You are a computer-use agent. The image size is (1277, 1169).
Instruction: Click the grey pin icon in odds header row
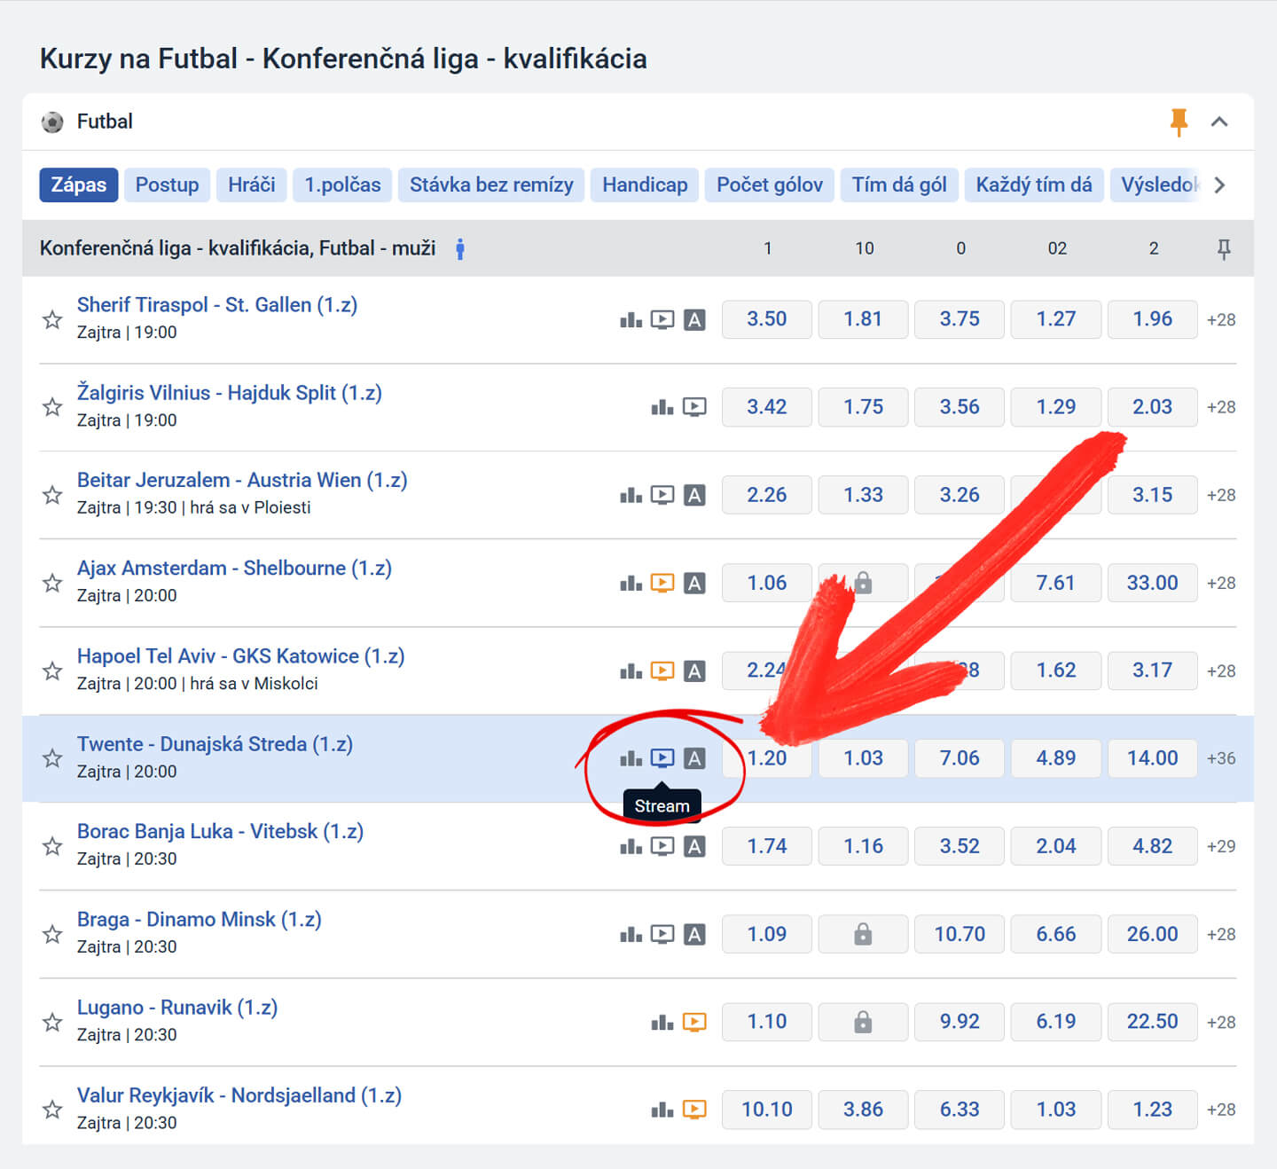point(1224,249)
